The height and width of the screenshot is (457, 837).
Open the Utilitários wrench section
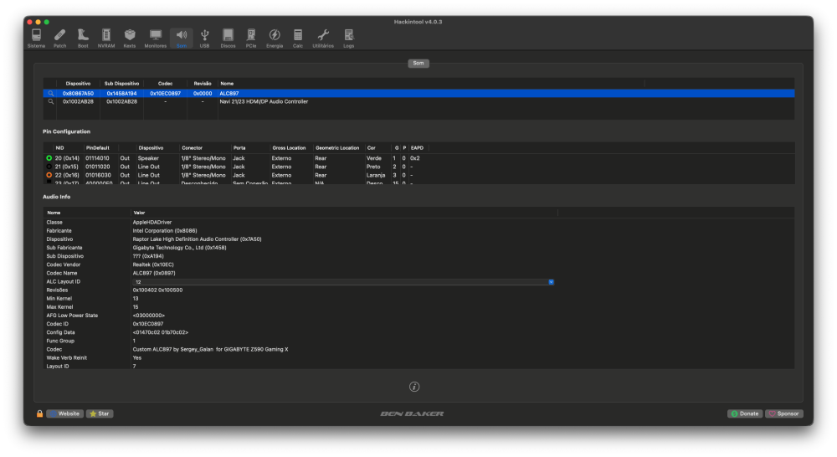pyautogui.click(x=323, y=39)
